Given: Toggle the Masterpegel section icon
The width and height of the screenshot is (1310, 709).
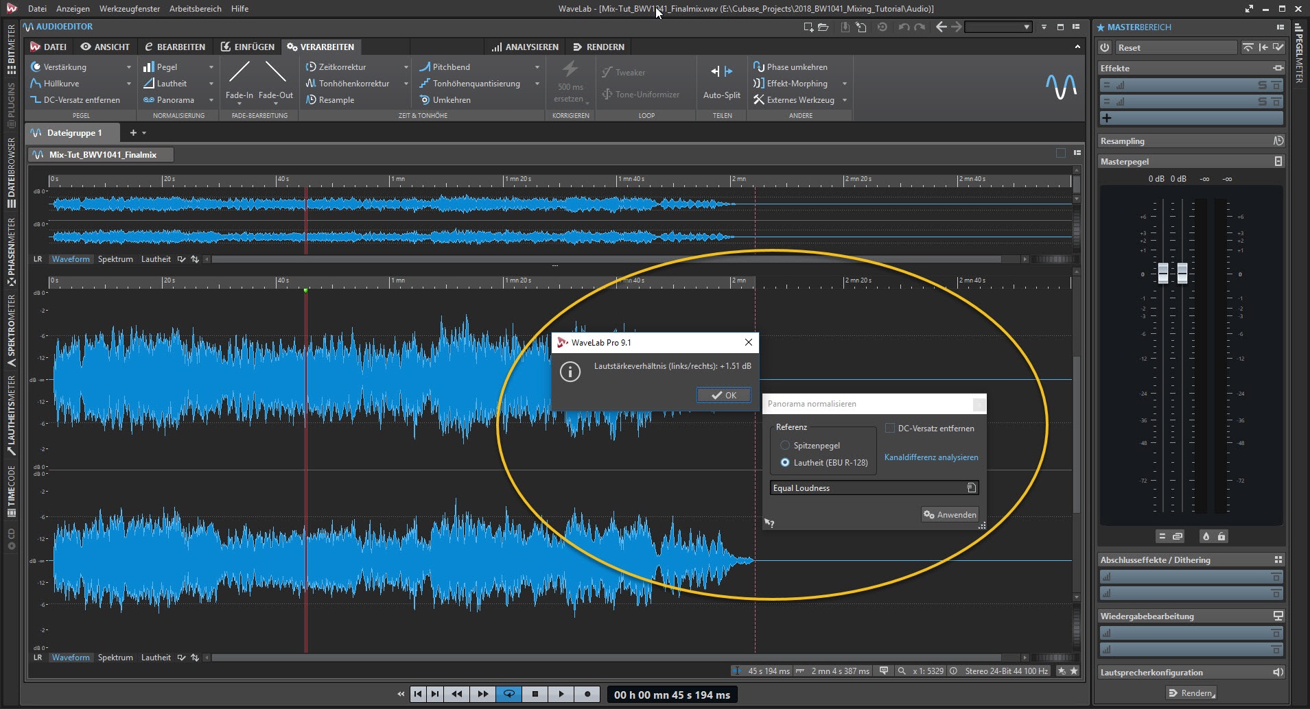Looking at the screenshot, I should 1278,161.
